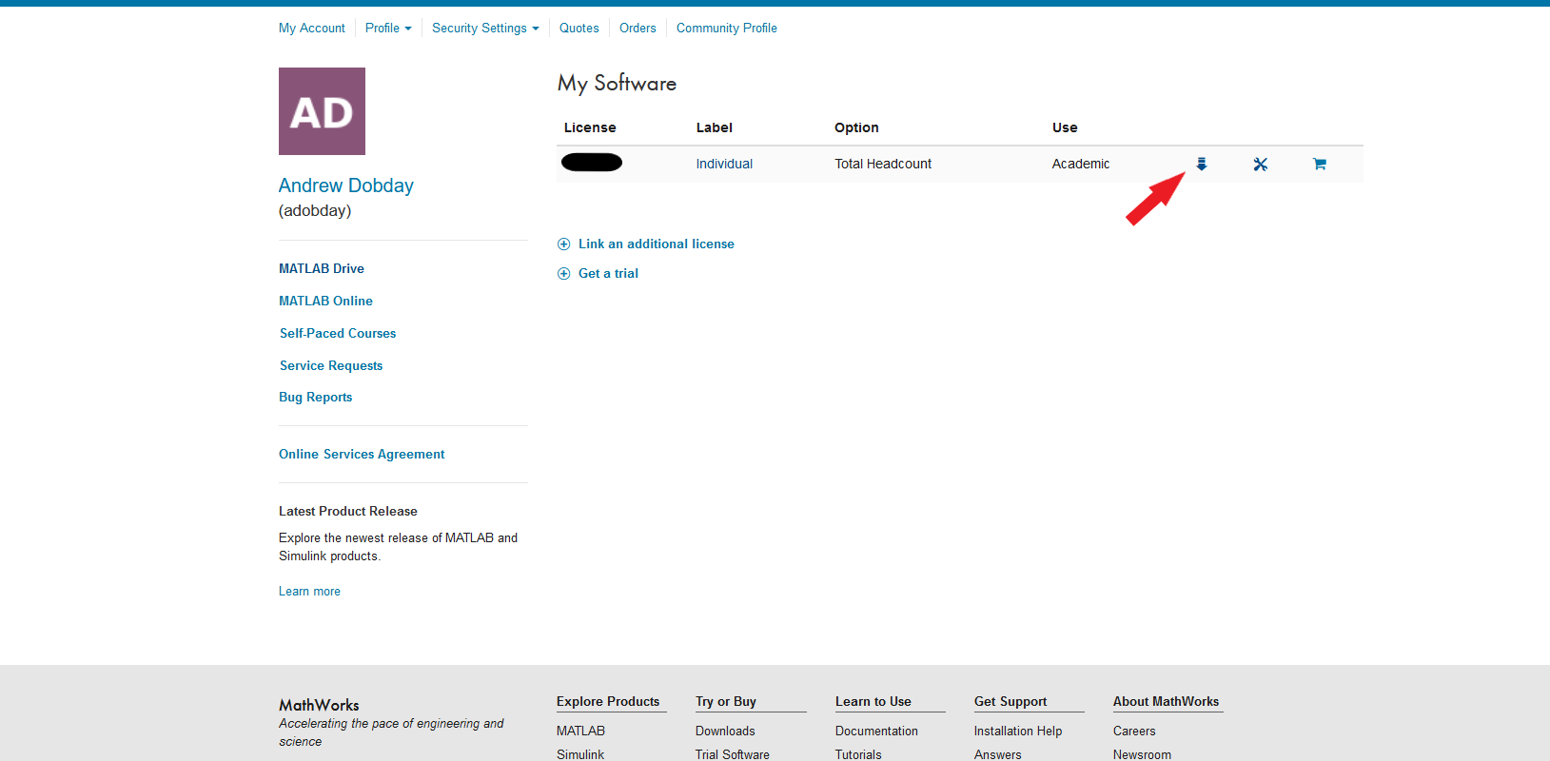Click the plus icon beside Get a trial
The width and height of the screenshot is (1550, 761).
tap(563, 273)
